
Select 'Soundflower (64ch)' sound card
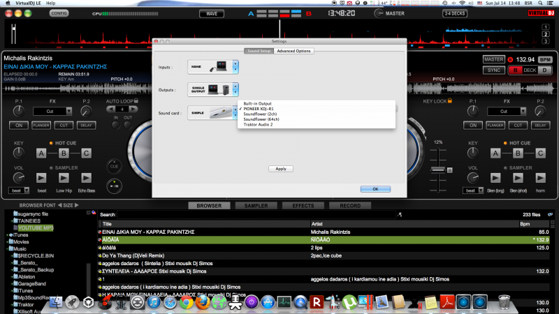[x=261, y=119]
